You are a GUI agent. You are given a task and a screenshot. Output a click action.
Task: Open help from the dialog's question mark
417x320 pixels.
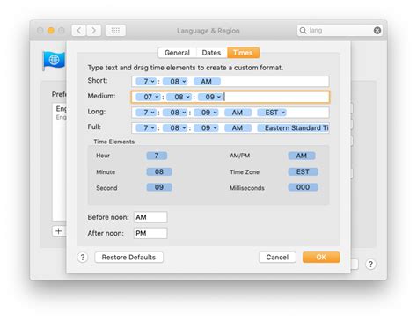coord(83,258)
